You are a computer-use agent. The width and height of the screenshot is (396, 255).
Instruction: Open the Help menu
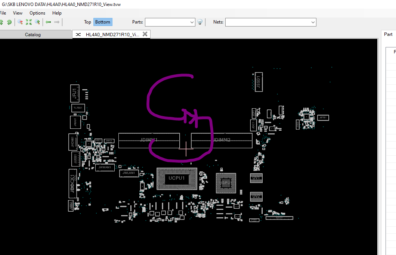tap(57, 13)
